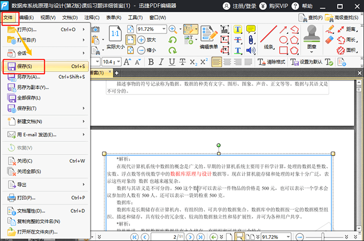
Task: Toggle underline text formatting
Action: click(172, 62)
